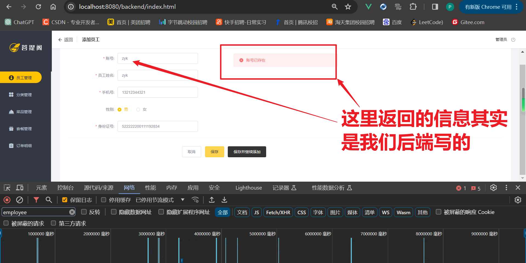Click the 返回 link
The height and width of the screenshot is (263, 526).
tap(66, 40)
